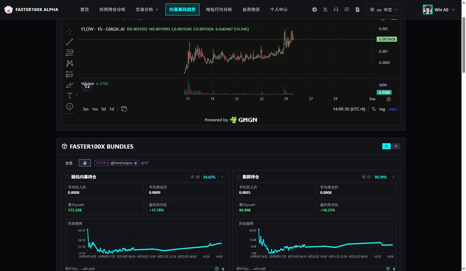Image resolution: width=466 pixels, height=271 pixels.
Task: Open 内幕筹码趋势 tab
Action: coord(183,9)
